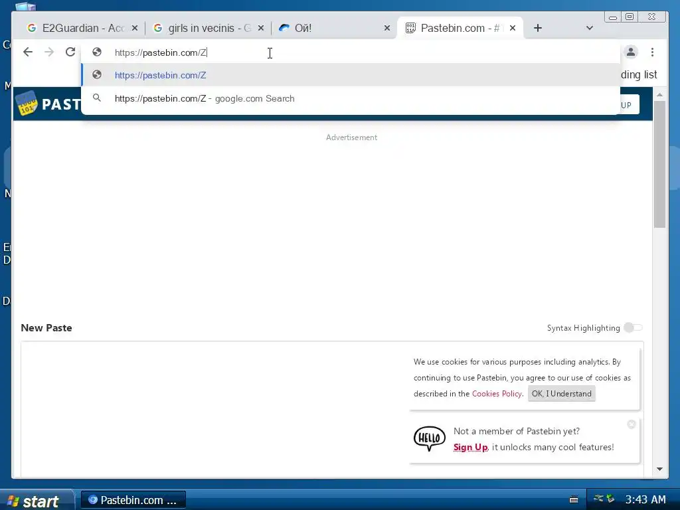Click inside the address bar URL field

coord(351,52)
